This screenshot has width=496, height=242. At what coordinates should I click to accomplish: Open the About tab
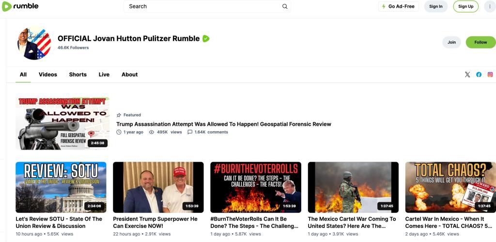[130, 75]
